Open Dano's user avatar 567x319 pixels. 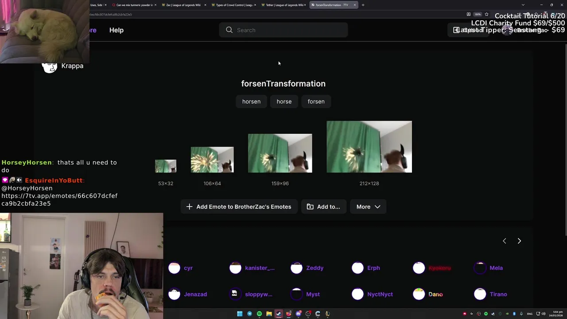point(419,294)
